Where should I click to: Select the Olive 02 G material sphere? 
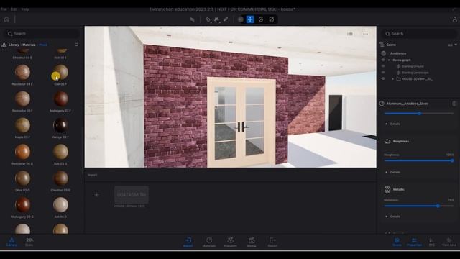coord(22,178)
